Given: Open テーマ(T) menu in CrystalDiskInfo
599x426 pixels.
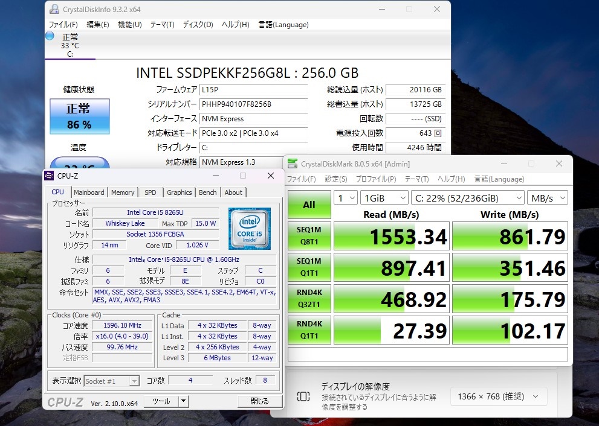Looking at the screenshot, I should click(163, 24).
